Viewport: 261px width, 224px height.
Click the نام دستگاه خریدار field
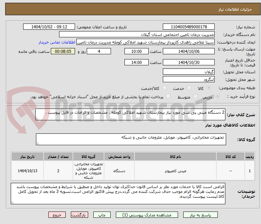click(x=137, y=35)
